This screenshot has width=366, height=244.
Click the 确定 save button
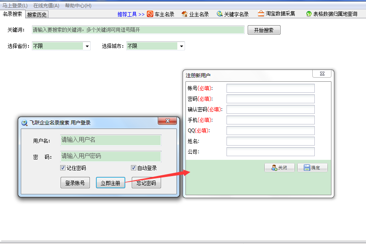click(312, 168)
